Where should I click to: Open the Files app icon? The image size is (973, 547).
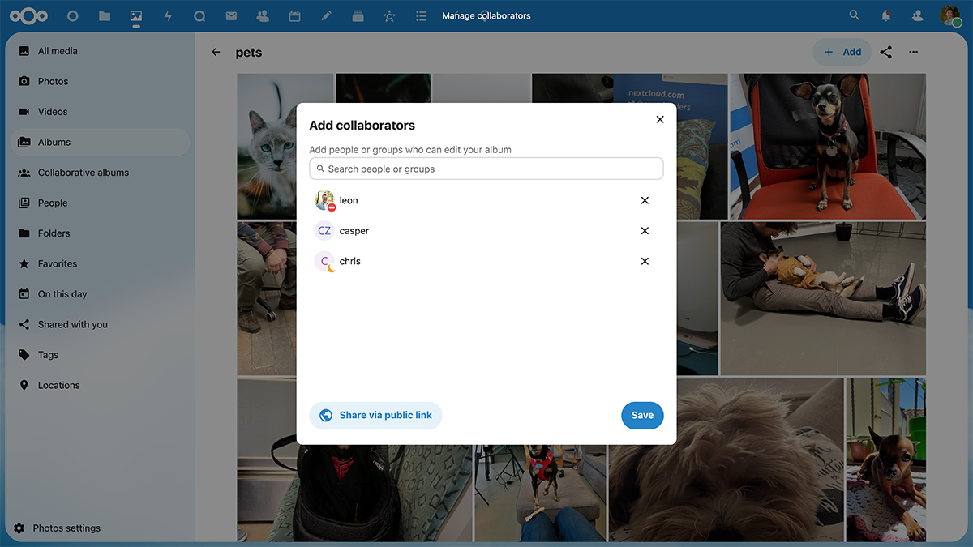tap(105, 15)
